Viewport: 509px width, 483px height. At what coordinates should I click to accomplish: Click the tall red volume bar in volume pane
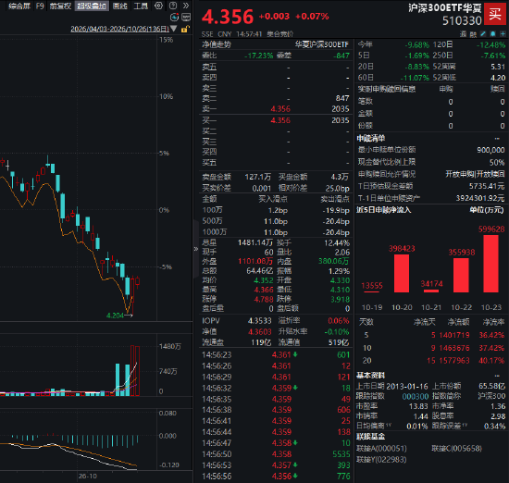coord(132,371)
